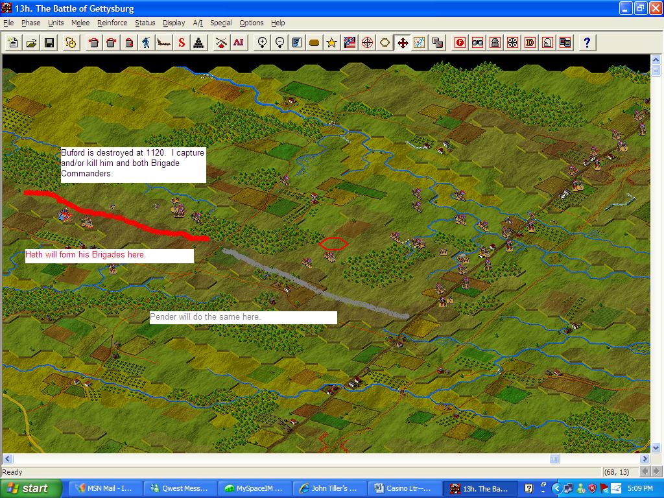Image resolution: width=664 pixels, height=498 pixels.
Task: Open the Help menu
Action: 278,23
